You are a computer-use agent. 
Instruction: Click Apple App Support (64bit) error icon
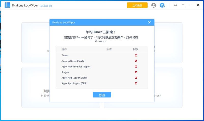point(136,83)
